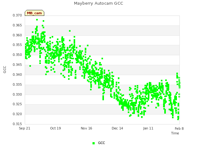This screenshot has width=198, height=149.
Task: Click the green GCC legend swatch
Action: 93,143
